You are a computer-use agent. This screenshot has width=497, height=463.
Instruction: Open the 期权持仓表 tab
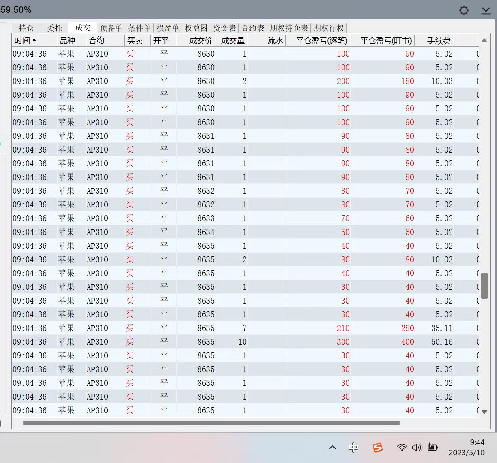[289, 28]
